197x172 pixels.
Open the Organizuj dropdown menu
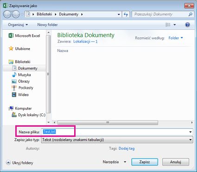coord(18,25)
